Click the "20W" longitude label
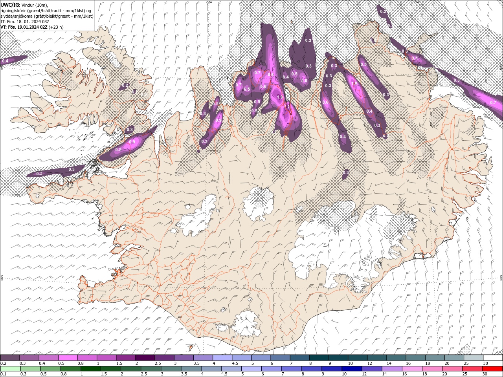This screenshot has height=377, width=503. (209, 2)
